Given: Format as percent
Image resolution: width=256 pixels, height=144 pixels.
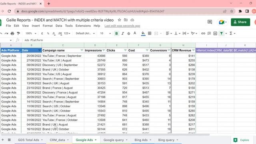Looking at the screenshot, I should pyautogui.click(x=48, y=34).
